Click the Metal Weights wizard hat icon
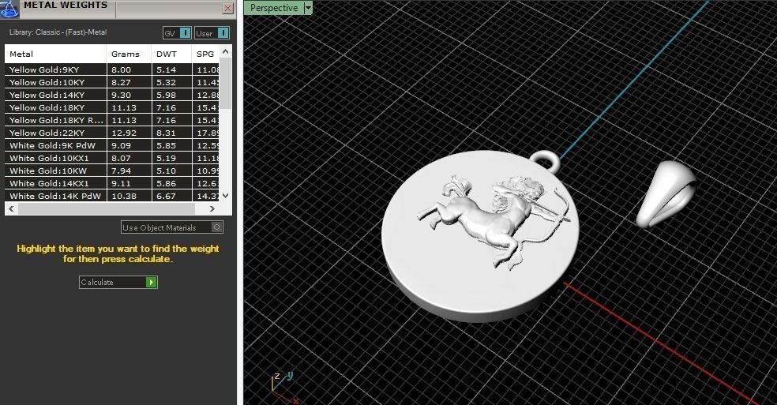The width and height of the screenshot is (777, 405). (9, 9)
